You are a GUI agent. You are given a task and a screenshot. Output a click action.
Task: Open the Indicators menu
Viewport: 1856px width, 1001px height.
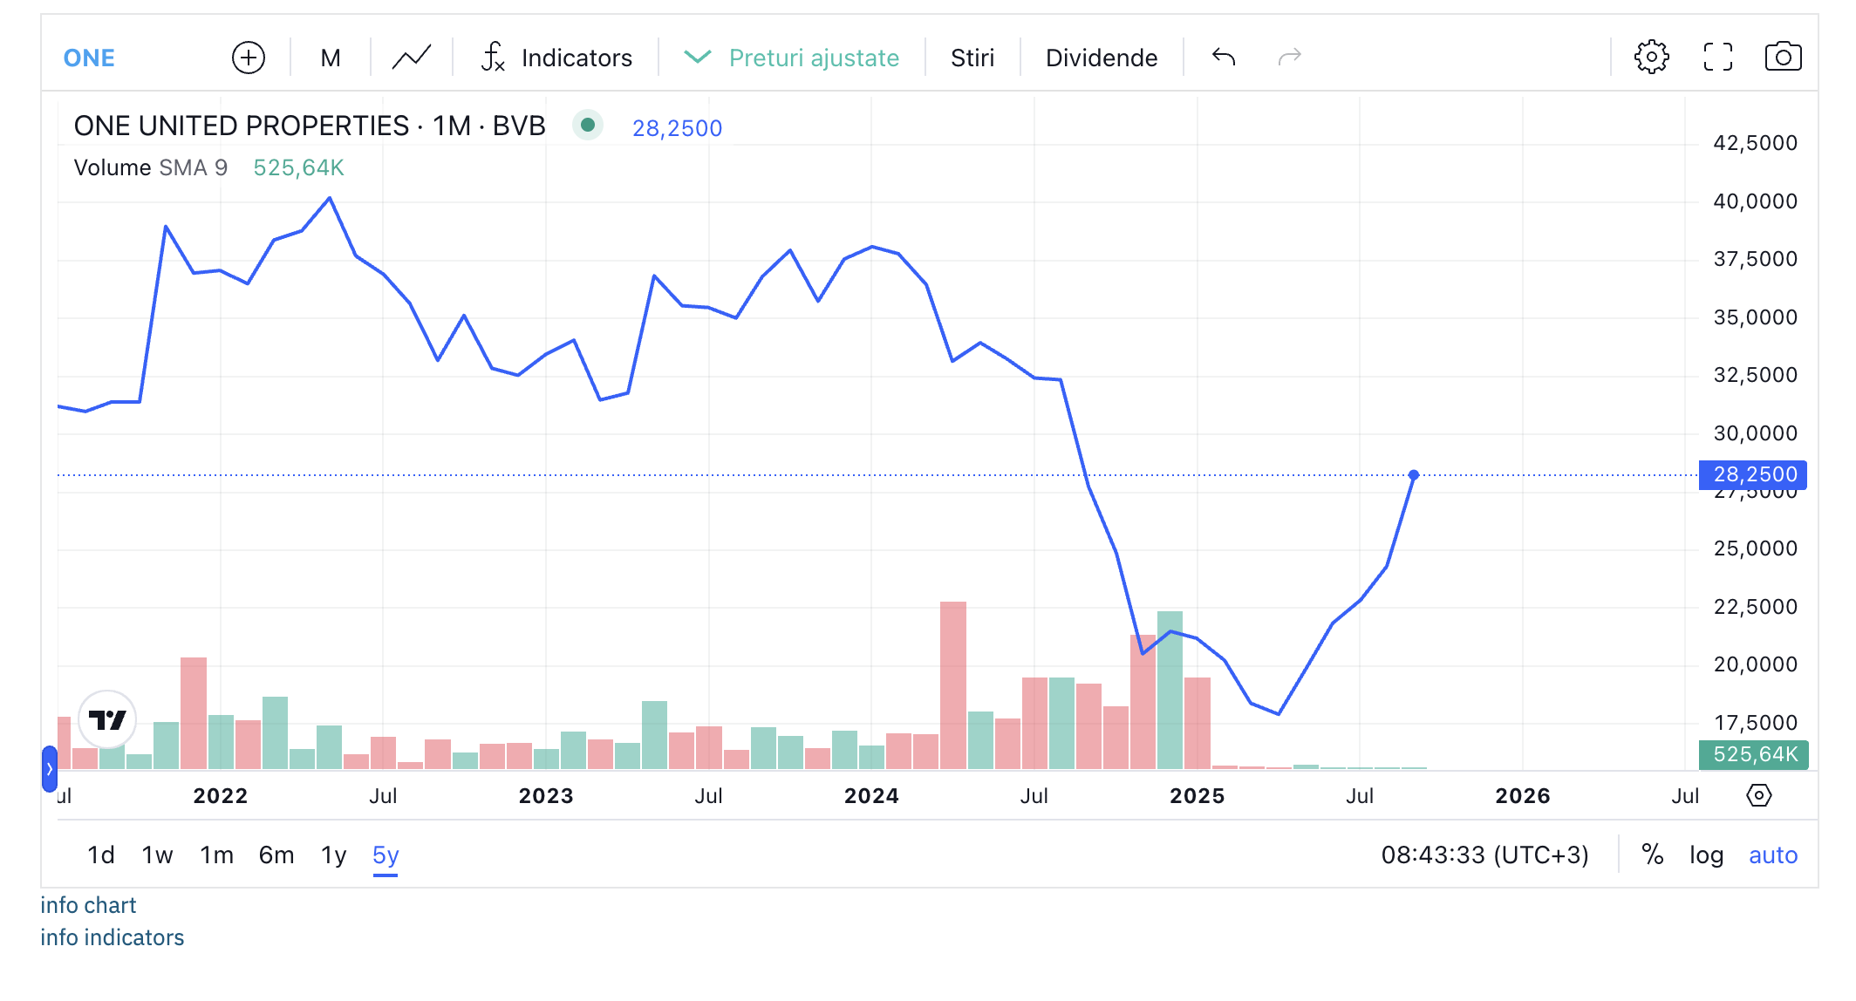click(x=556, y=58)
